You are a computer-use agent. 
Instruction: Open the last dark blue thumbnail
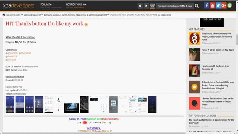click(152, 104)
